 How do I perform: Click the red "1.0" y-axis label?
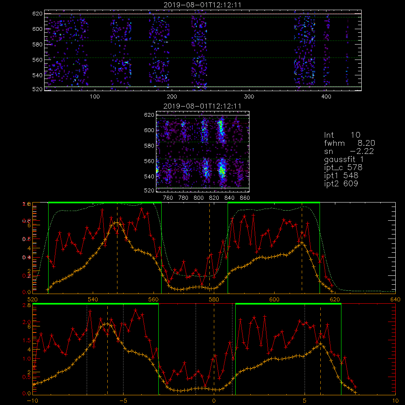27,359
